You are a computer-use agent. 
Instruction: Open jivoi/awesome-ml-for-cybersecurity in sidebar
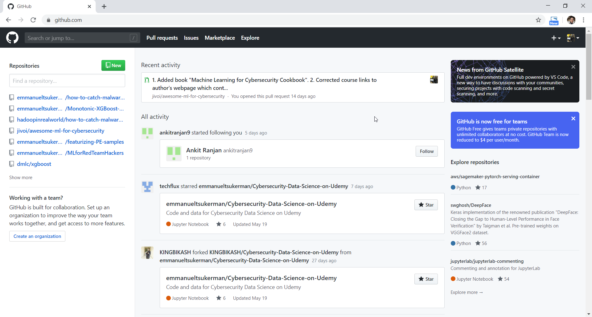tap(60, 131)
